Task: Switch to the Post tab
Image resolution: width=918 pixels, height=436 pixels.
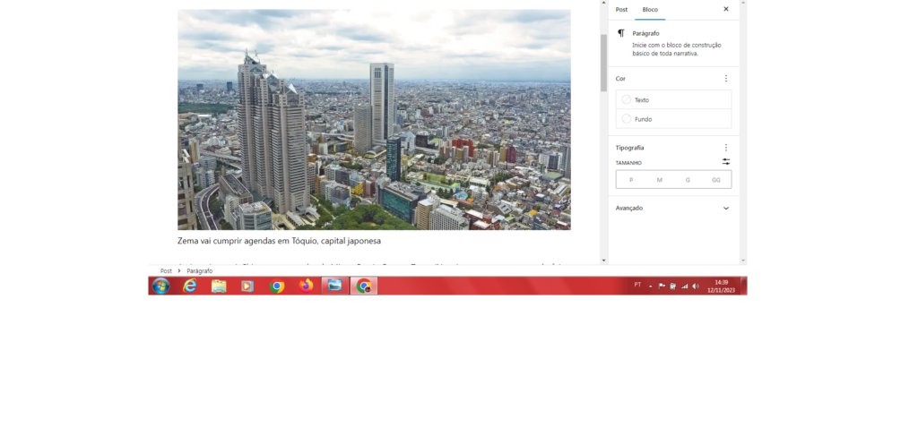Action: [621, 9]
